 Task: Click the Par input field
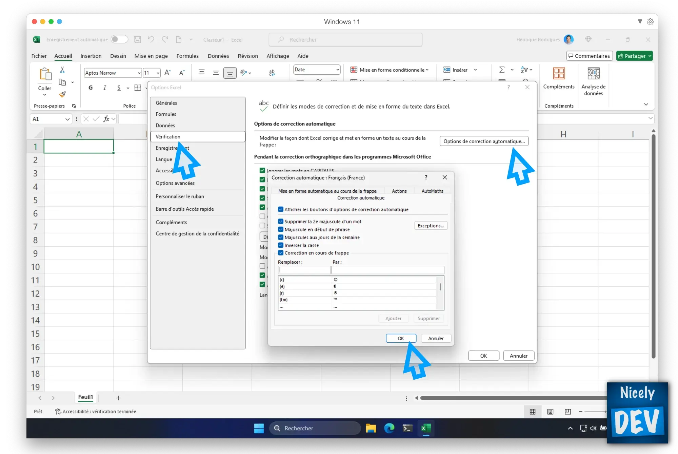[387, 270]
